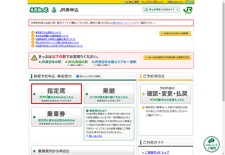This screenshot has height=155, width=225.
Task: Click book icon in きっぷ予約ご利用ガイド button
Action: coord(146,10)
